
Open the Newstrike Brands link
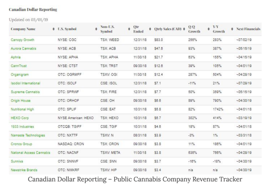[x=24, y=170]
